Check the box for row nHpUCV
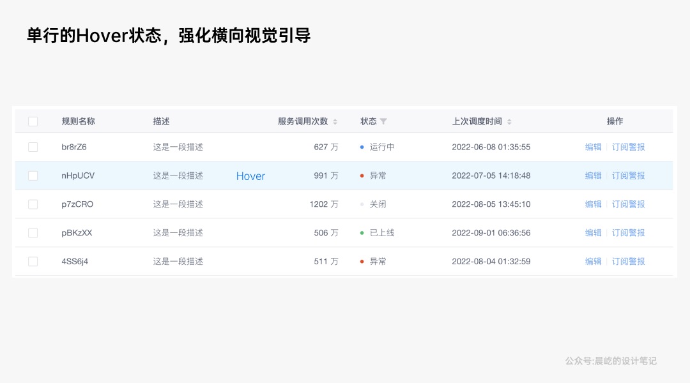Image resolution: width=690 pixels, height=383 pixels. click(33, 176)
